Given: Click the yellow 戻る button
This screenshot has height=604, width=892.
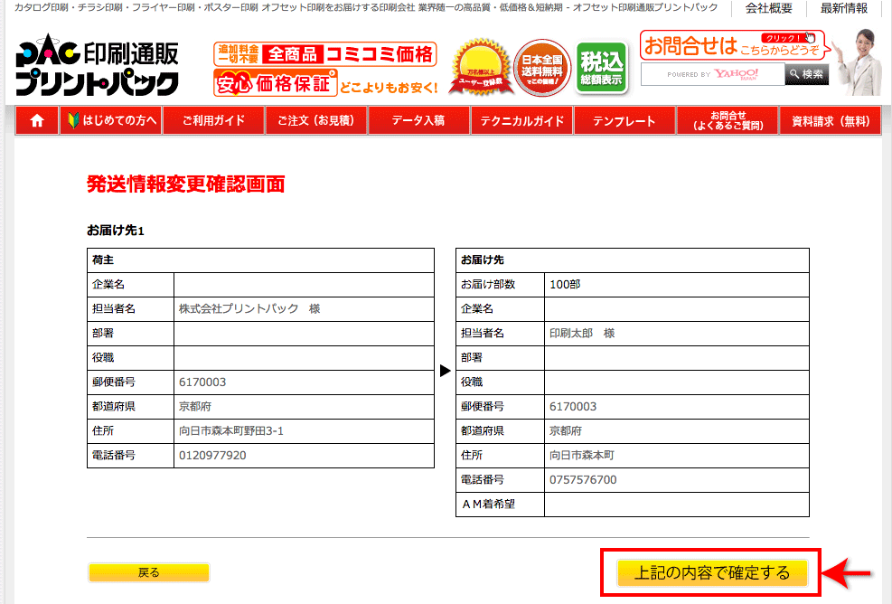Looking at the screenshot, I should 148,572.
